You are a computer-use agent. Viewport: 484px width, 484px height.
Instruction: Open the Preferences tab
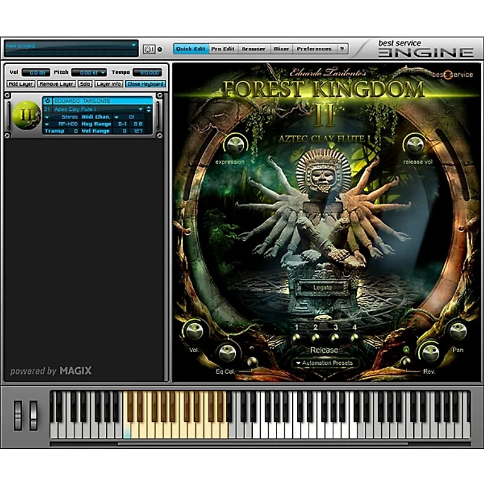(x=314, y=49)
